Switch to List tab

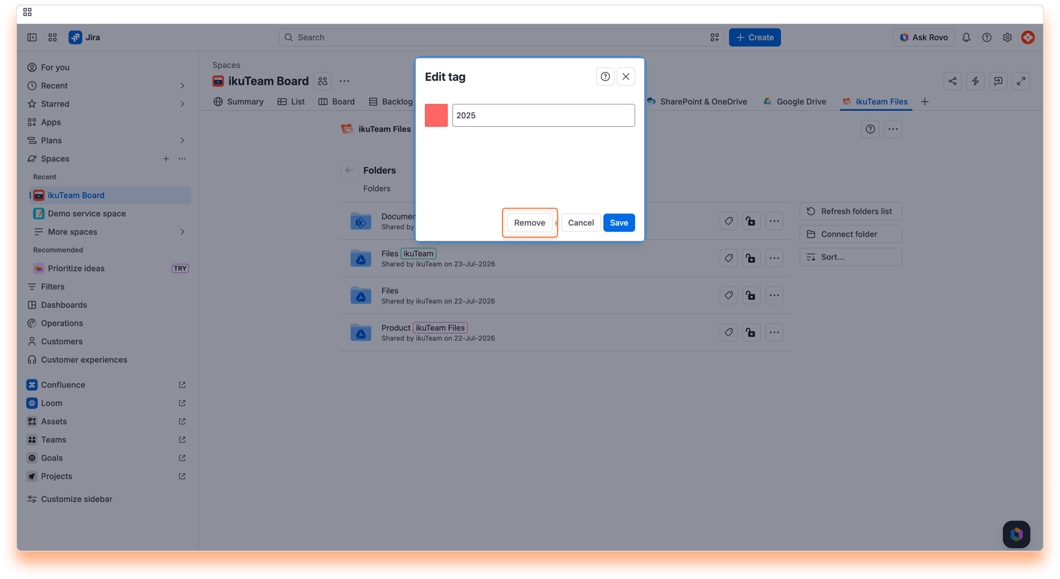coord(291,102)
